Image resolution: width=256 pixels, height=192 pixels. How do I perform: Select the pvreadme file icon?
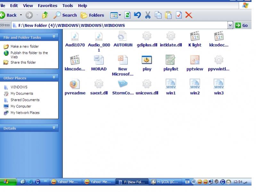(x=75, y=84)
